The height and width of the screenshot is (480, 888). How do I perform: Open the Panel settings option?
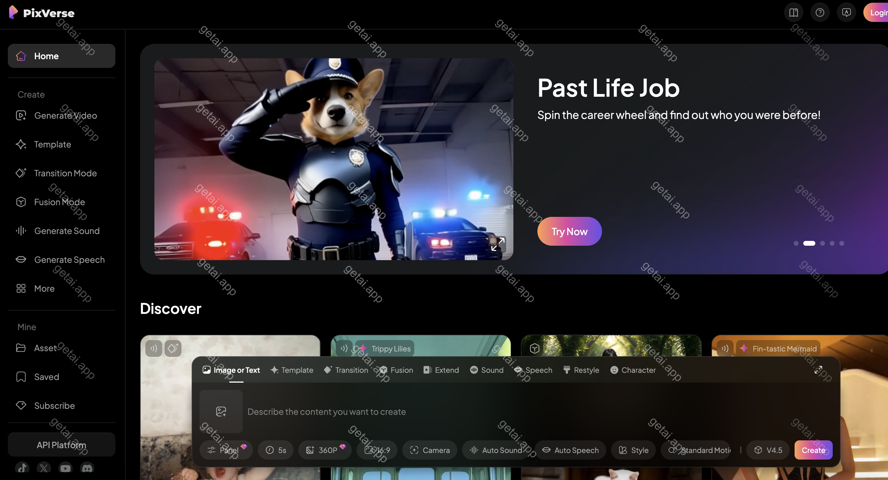click(x=226, y=450)
